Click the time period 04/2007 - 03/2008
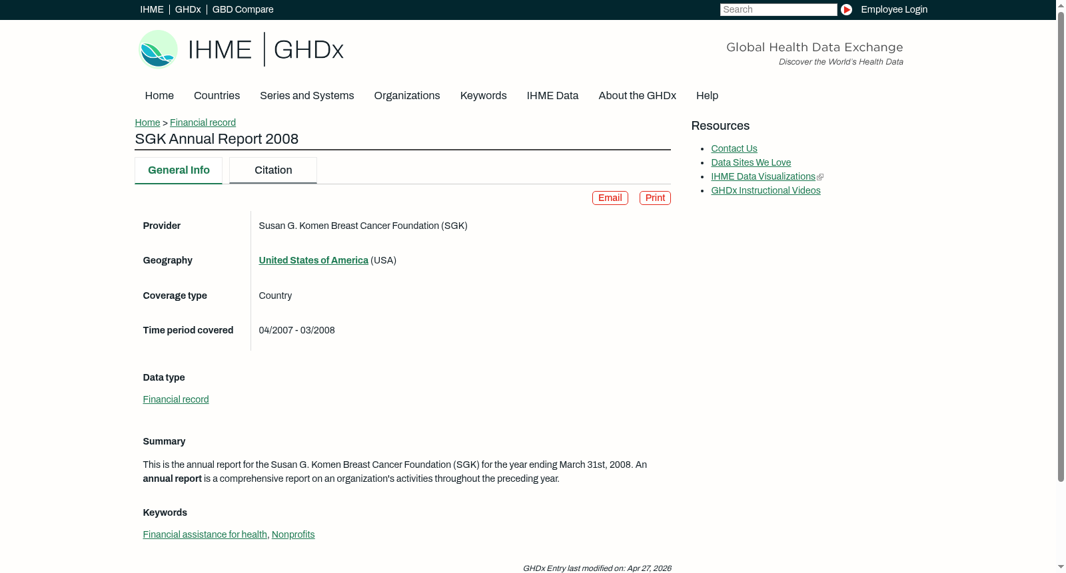The height and width of the screenshot is (573, 1066). (296, 330)
